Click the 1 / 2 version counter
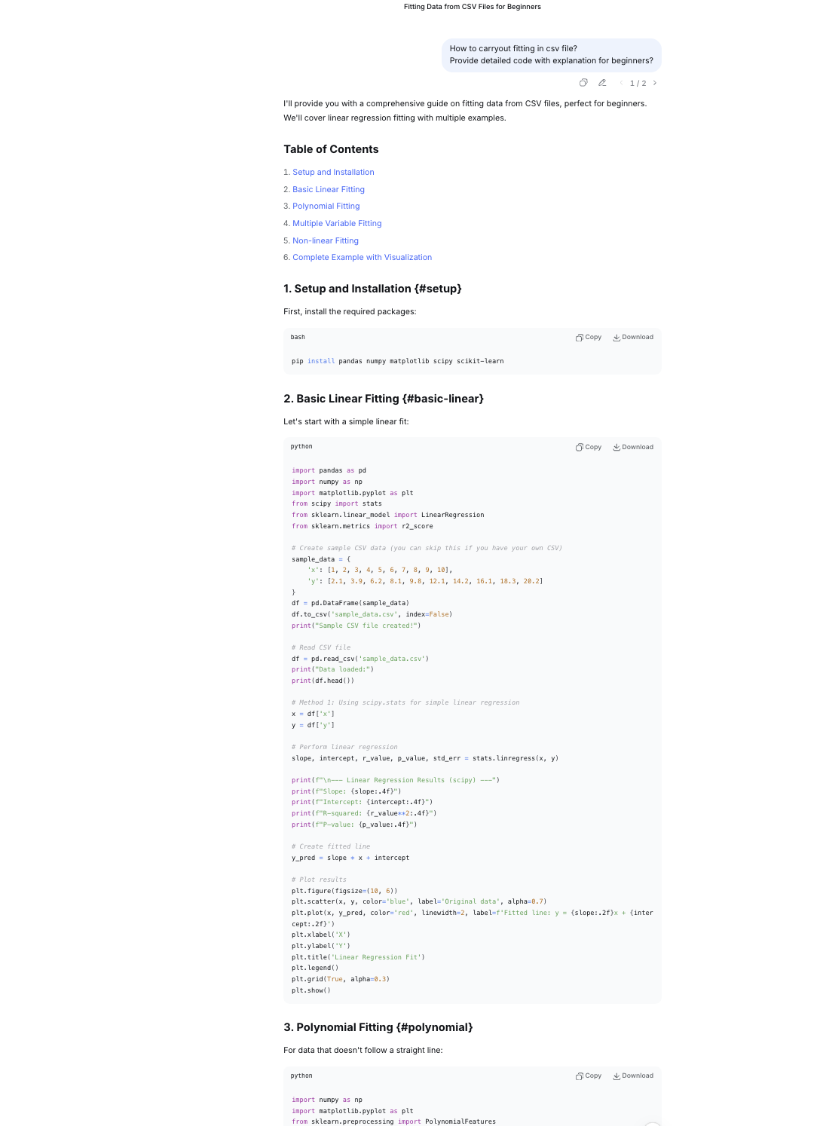823x1126 pixels. pyautogui.click(x=638, y=84)
